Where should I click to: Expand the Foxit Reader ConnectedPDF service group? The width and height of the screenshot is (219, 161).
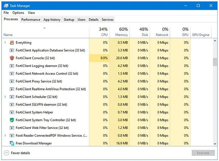[5, 135]
